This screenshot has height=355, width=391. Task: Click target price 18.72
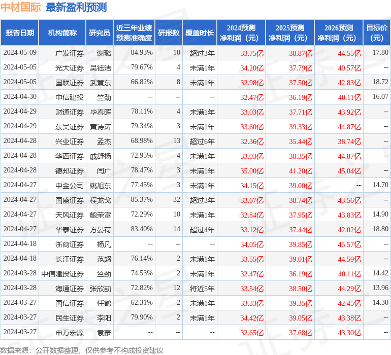[380, 82]
